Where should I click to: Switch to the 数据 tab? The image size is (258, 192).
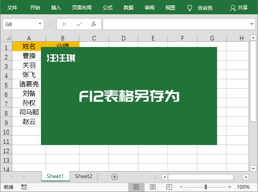[129, 7]
